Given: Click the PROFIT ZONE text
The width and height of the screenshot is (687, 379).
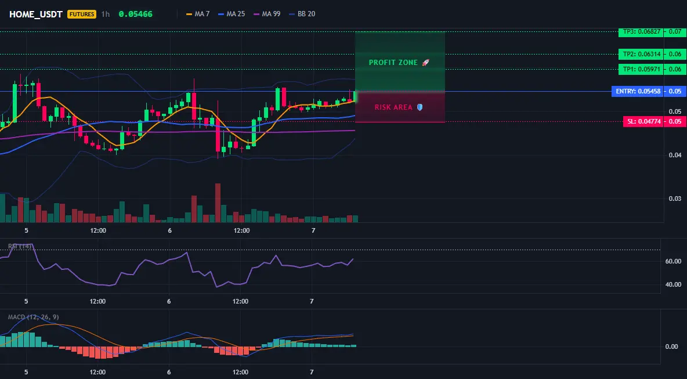Looking at the screenshot, I should click(x=393, y=63).
